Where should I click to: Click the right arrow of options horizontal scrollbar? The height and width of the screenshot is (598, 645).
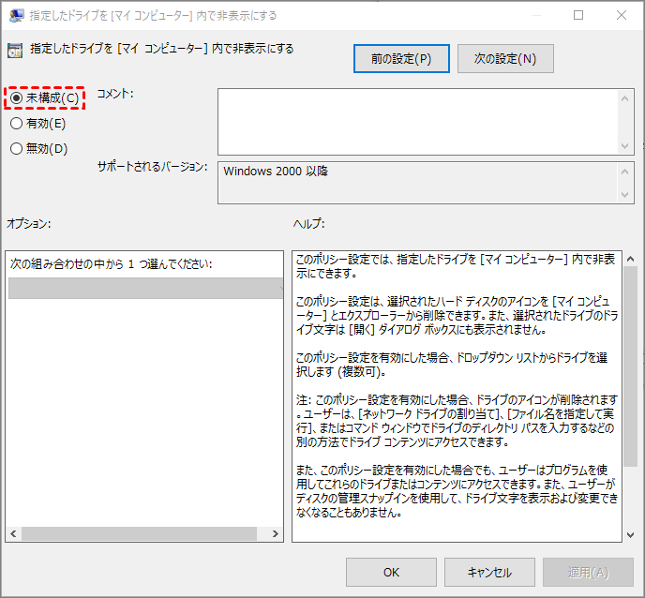[276, 533]
